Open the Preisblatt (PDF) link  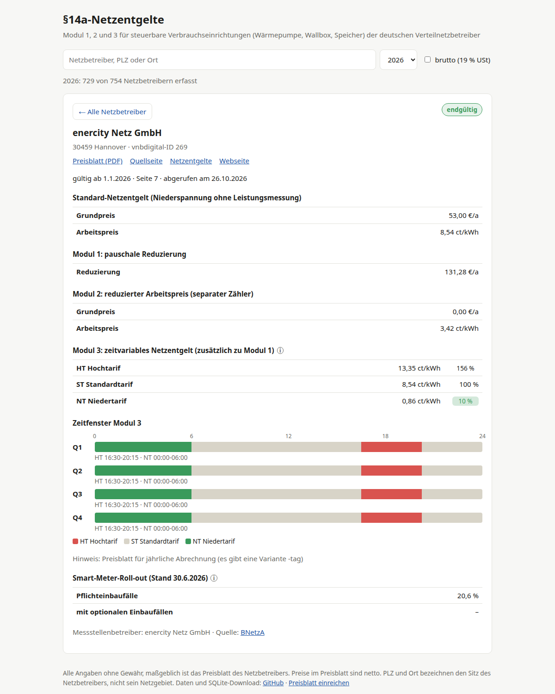click(98, 161)
